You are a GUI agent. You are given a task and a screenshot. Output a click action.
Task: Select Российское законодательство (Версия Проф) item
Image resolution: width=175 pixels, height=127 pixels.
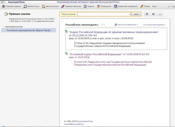point(29,30)
